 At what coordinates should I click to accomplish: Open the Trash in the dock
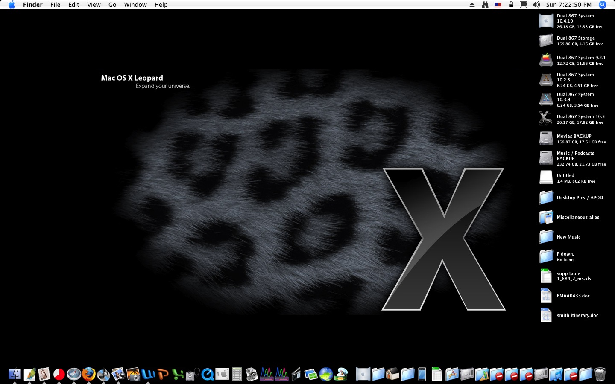pyautogui.click(x=600, y=374)
